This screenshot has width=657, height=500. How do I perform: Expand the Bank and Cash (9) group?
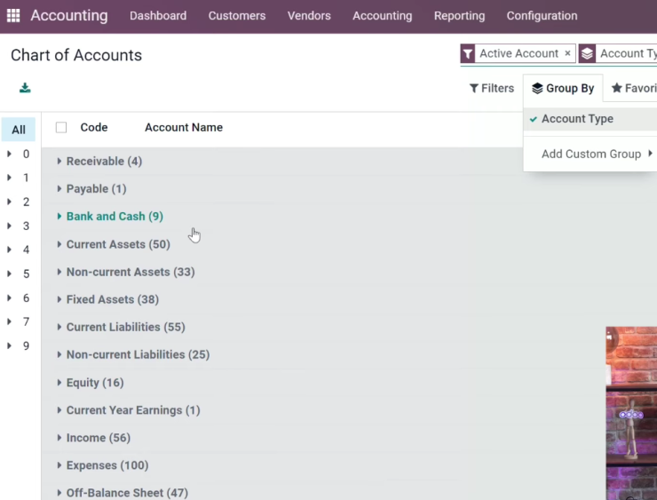(115, 217)
